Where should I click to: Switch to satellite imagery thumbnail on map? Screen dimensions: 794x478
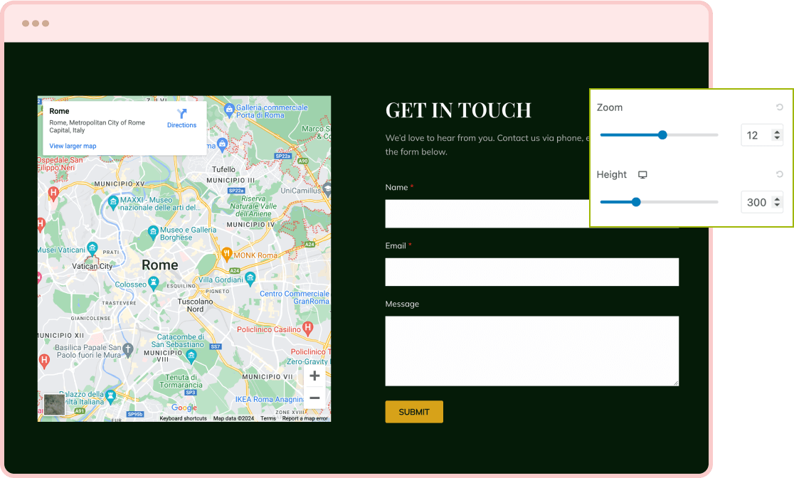[x=54, y=404]
